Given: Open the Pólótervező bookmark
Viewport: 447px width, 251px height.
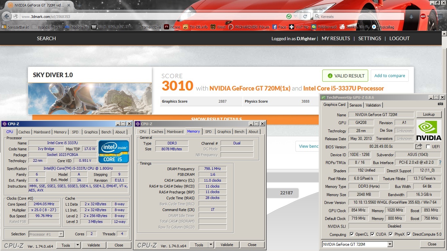Looking at the screenshot, I should point(324,27).
